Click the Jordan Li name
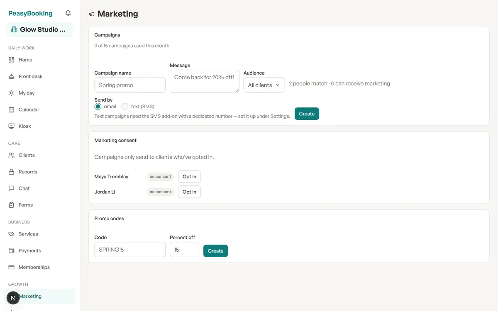498x311 pixels. tap(105, 192)
